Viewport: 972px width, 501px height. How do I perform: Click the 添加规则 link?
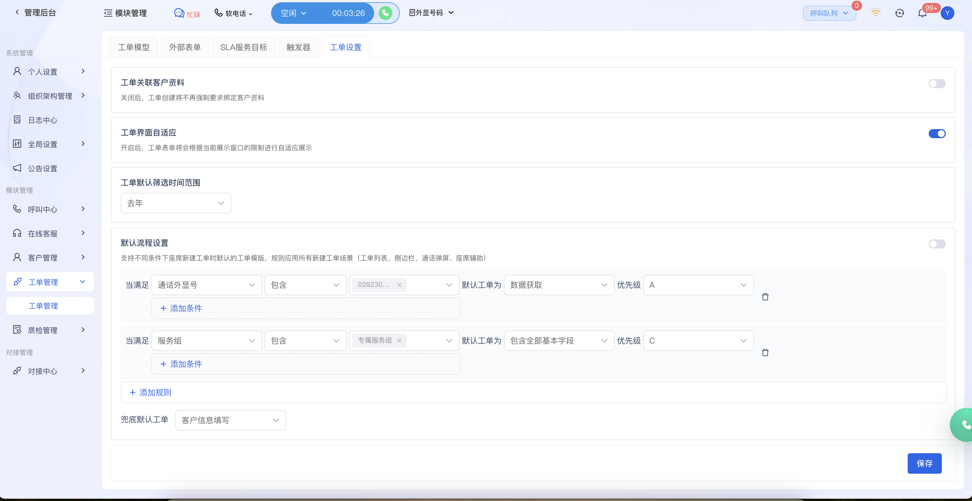(x=151, y=392)
